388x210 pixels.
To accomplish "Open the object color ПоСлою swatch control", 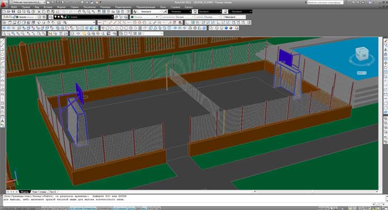I will 145,17.
